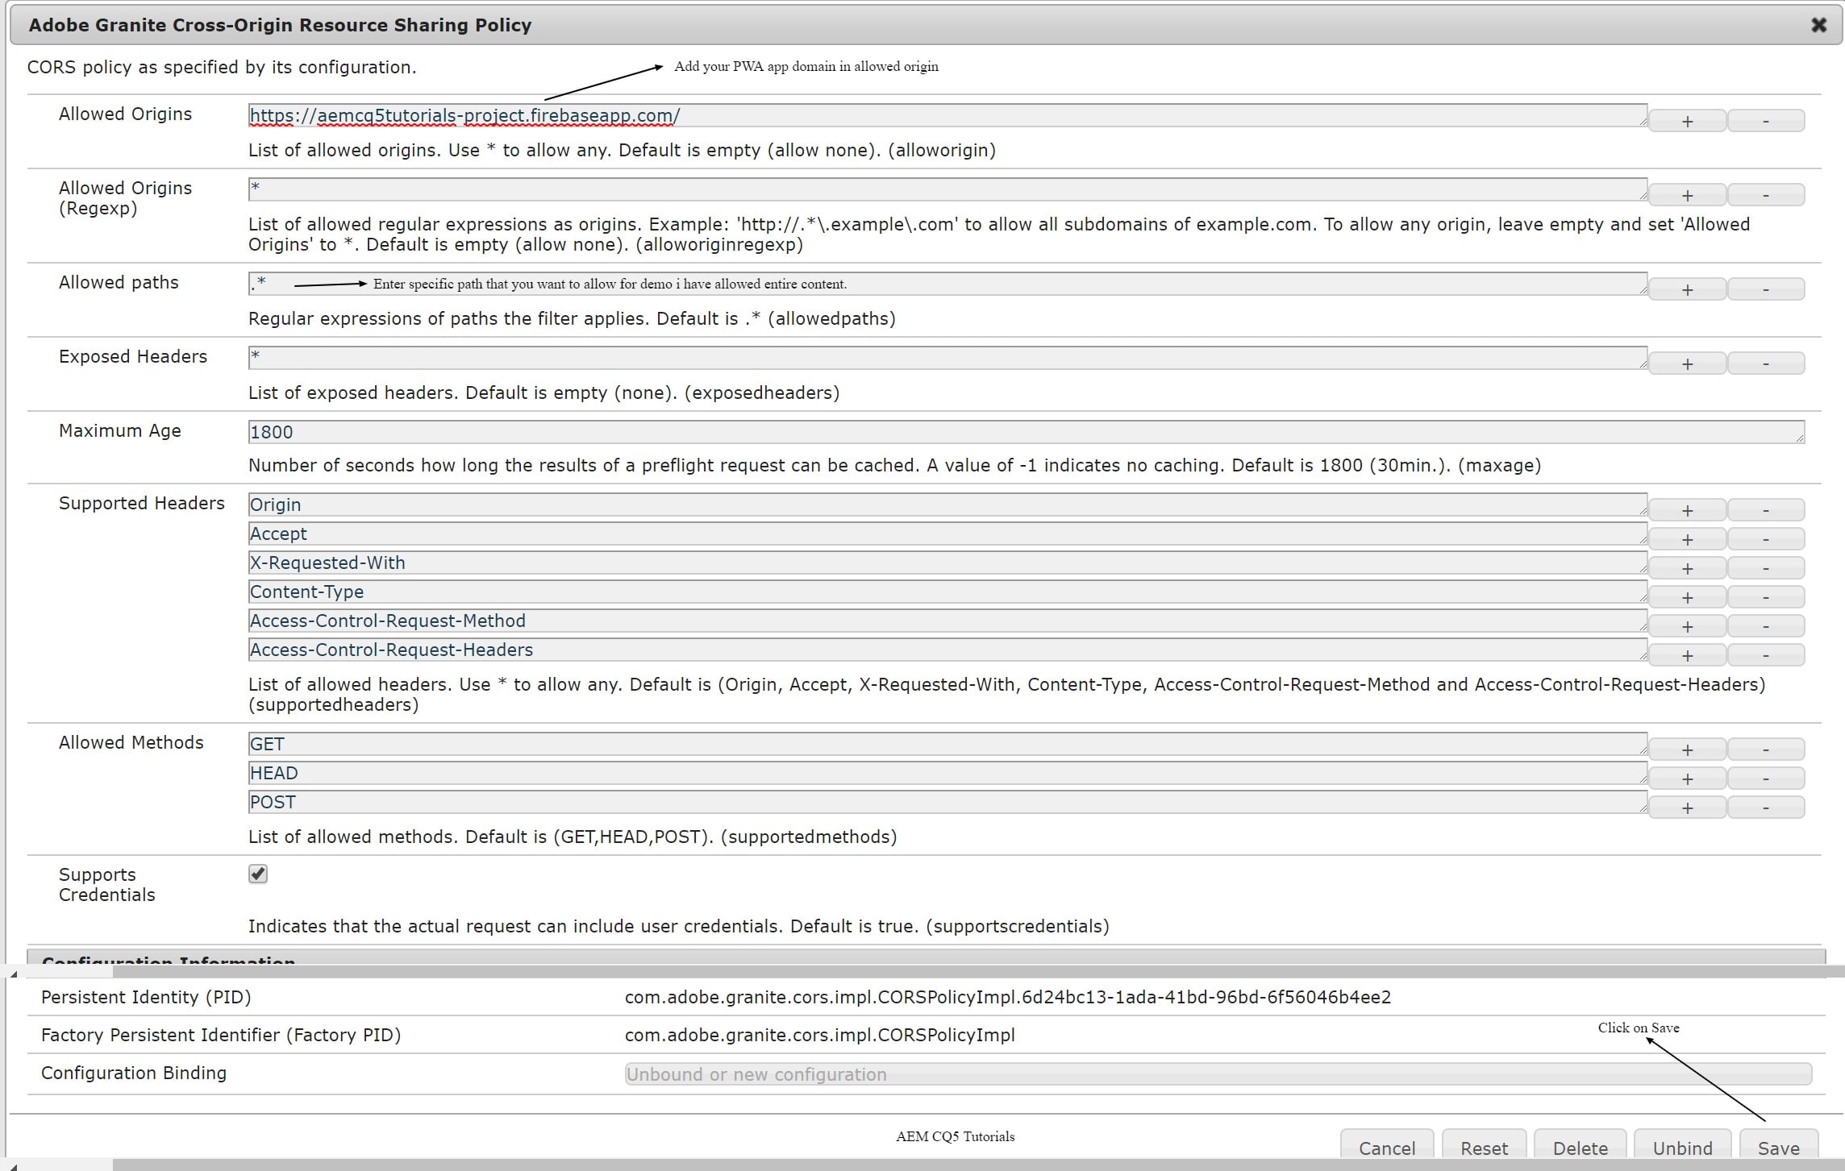Click the Unbind button

point(1682,1148)
